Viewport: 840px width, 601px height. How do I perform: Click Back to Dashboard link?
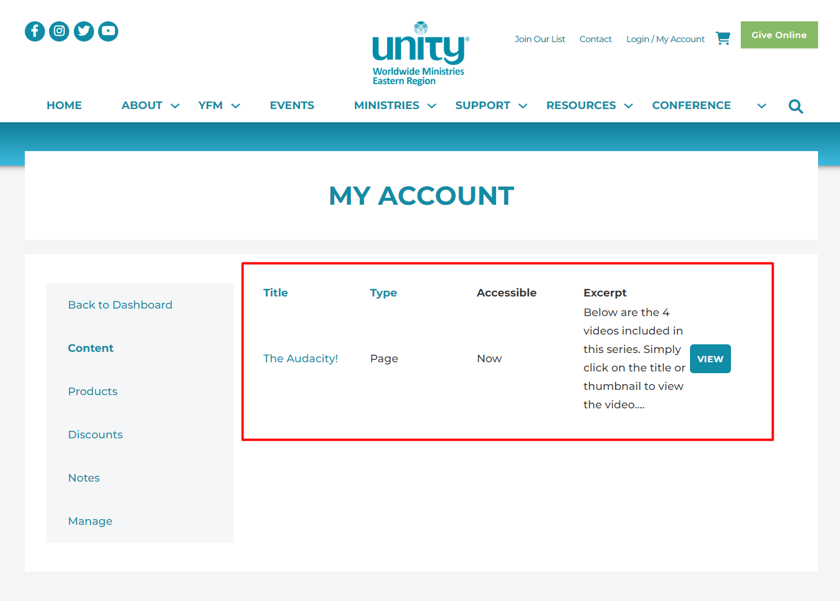pyautogui.click(x=120, y=305)
